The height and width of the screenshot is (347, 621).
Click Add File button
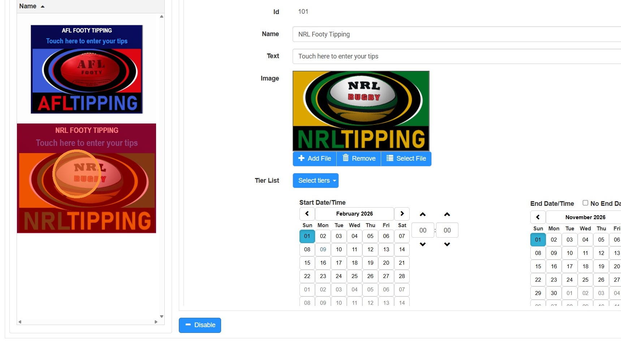coord(315,159)
